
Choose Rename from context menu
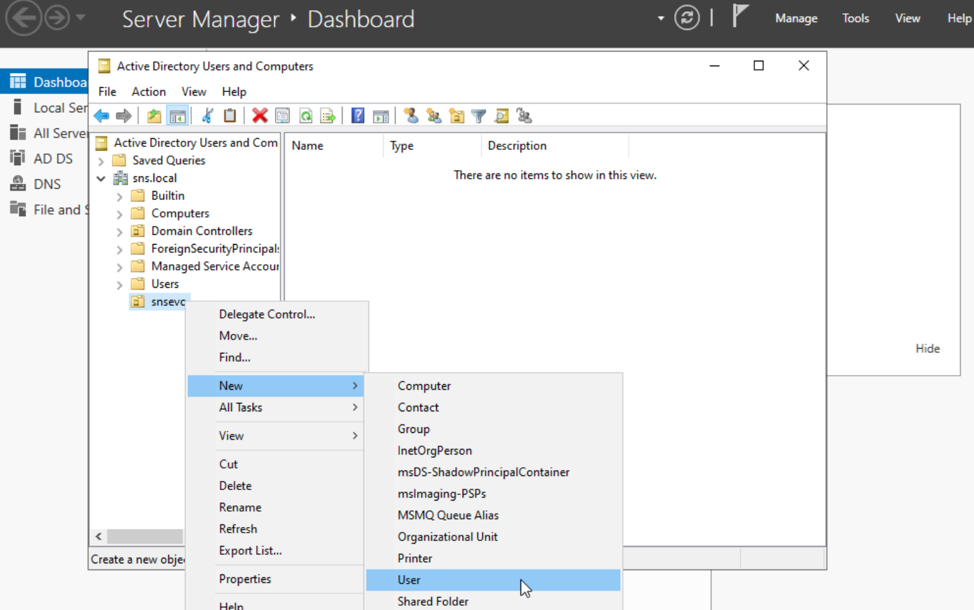pyautogui.click(x=276, y=508)
